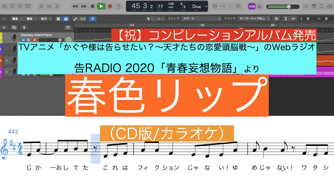Screen dimensions: 334x187
Task: Switch to track list view icon
Action: (66, 19)
